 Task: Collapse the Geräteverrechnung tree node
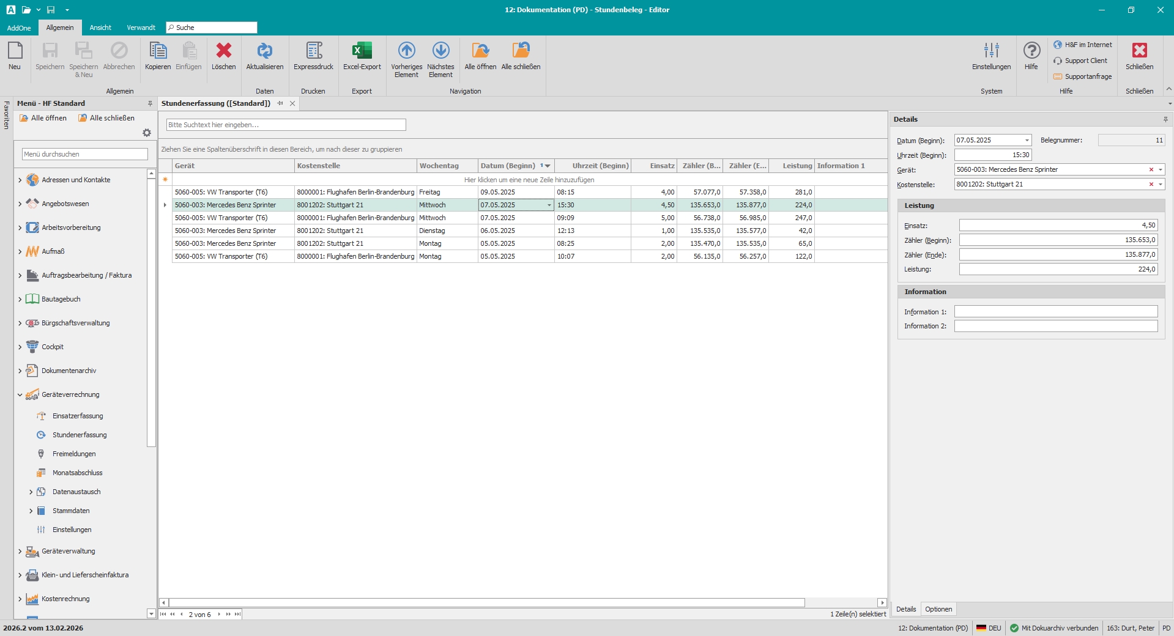[x=20, y=395]
